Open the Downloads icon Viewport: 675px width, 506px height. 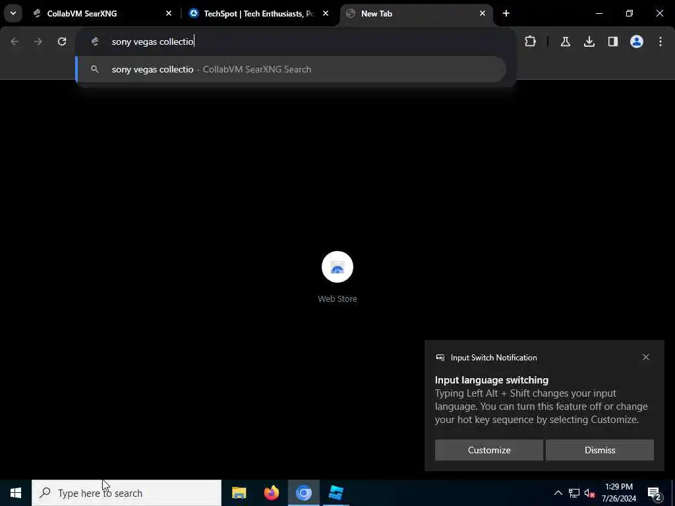[589, 42]
